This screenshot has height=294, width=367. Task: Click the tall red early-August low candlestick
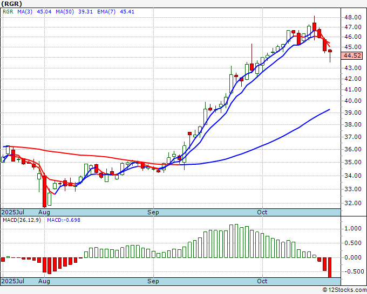[x=44, y=191]
